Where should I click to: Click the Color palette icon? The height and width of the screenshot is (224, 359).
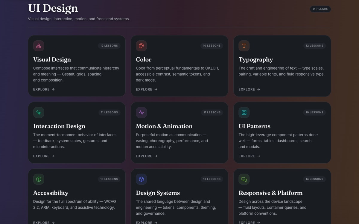(x=141, y=46)
